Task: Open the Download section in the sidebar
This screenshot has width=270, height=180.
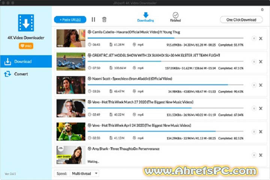Action: (26, 61)
